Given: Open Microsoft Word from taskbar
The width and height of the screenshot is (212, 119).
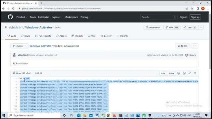Looking at the screenshot, I should (97, 115).
